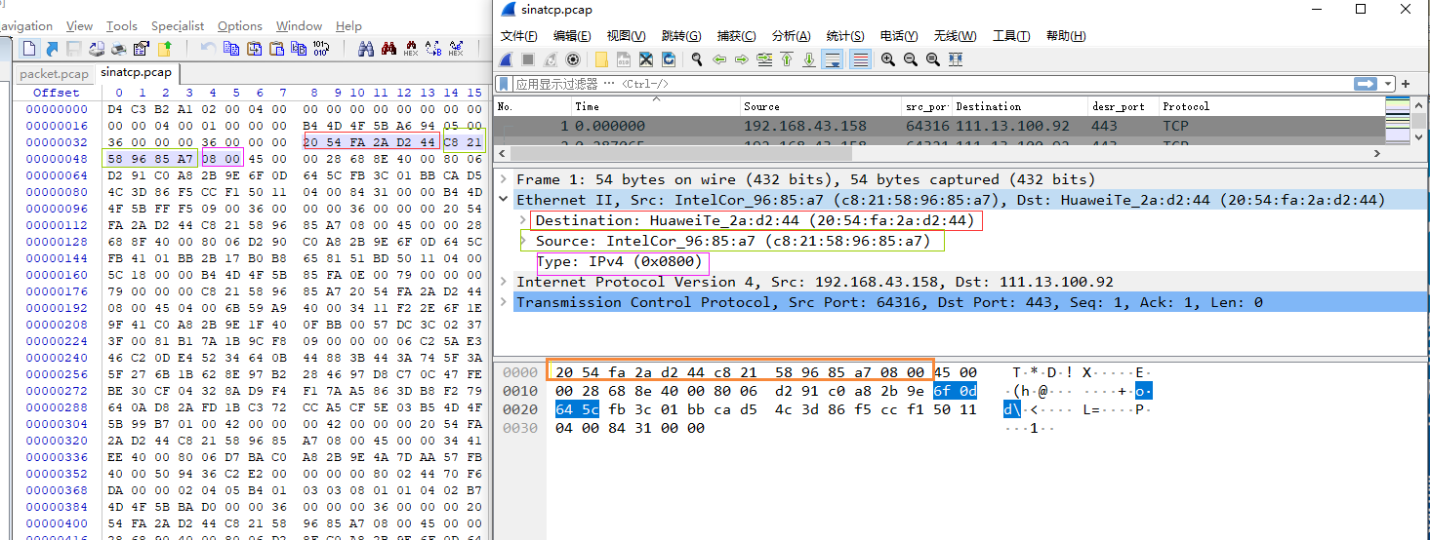The width and height of the screenshot is (1430, 540).
Task: Click Find text binoculars icon
Action: click(366, 48)
